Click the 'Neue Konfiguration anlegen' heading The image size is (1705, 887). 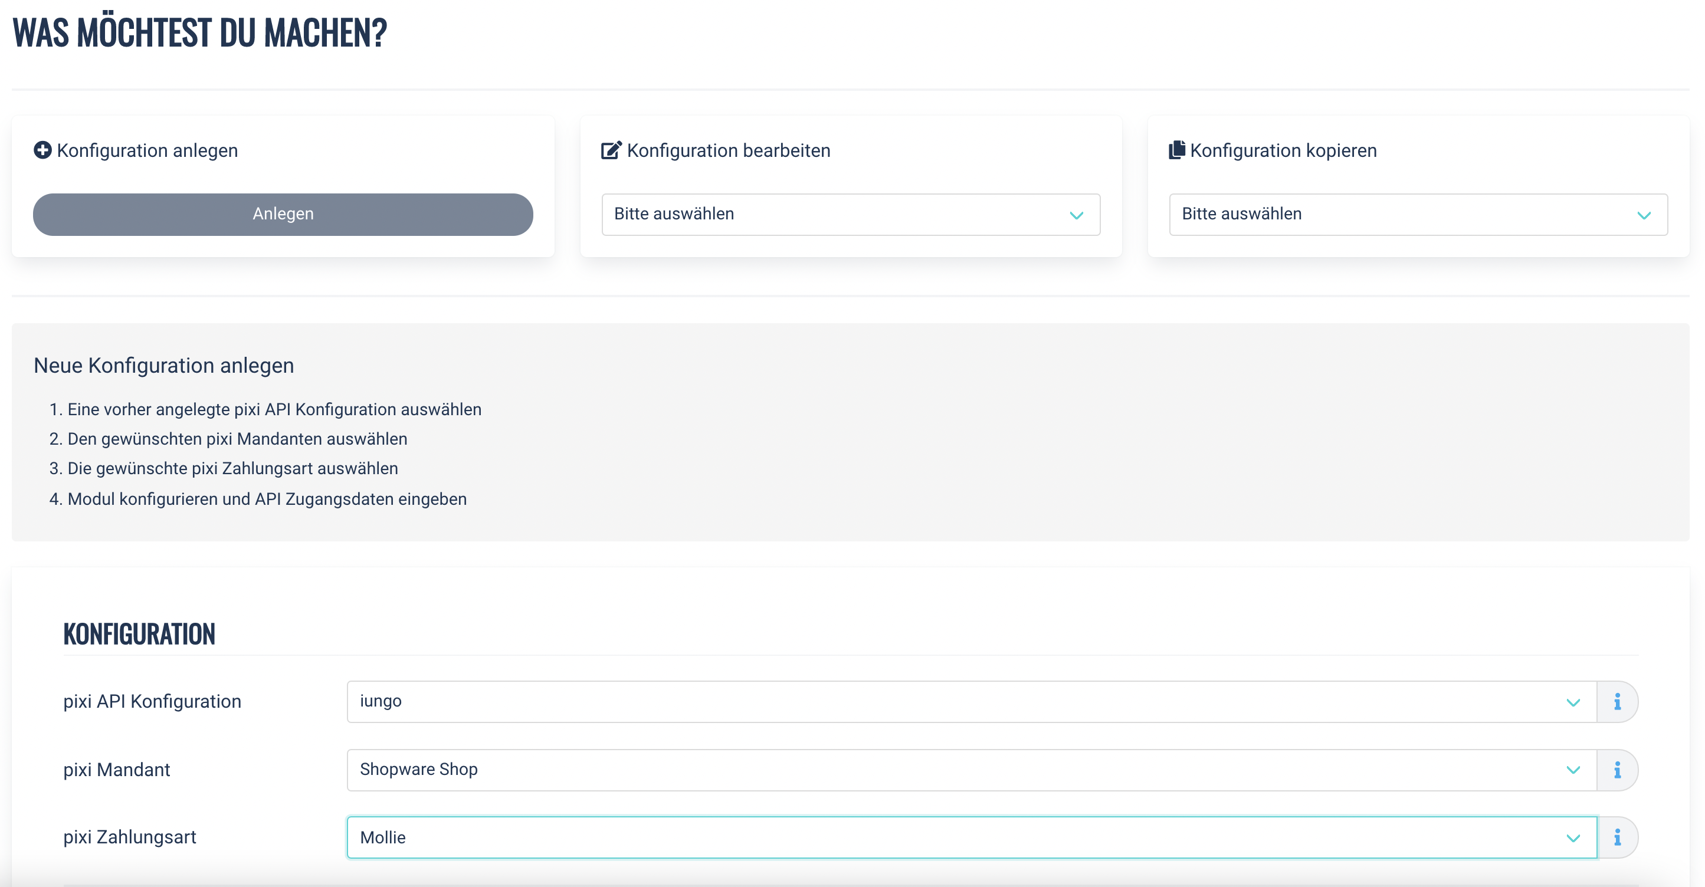[163, 366]
